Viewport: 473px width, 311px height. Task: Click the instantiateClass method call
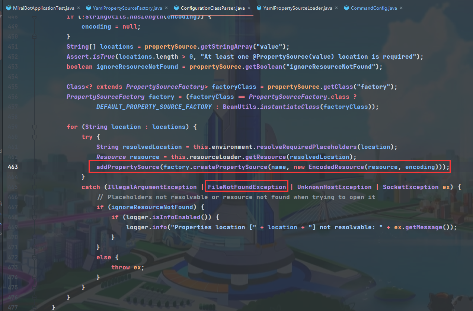click(290, 107)
